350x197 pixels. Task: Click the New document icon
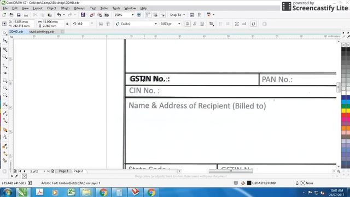coord(4,15)
